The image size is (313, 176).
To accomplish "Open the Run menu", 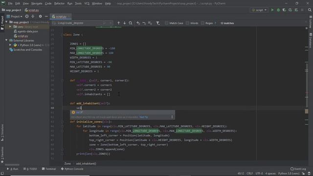I will (x=69, y=3).
